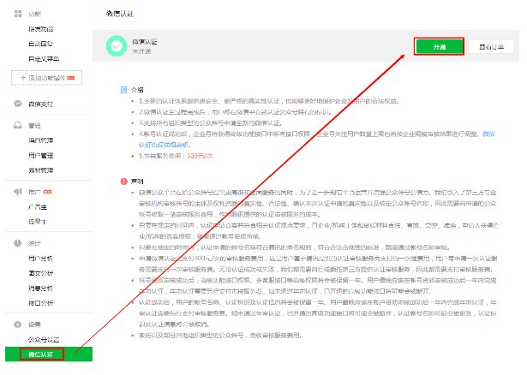527x375 pixels.
Task: Open 广告主 under 推广
Action: point(38,207)
